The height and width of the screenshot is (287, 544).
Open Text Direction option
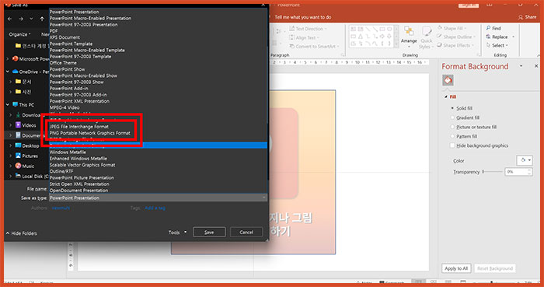tap(309, 29)
